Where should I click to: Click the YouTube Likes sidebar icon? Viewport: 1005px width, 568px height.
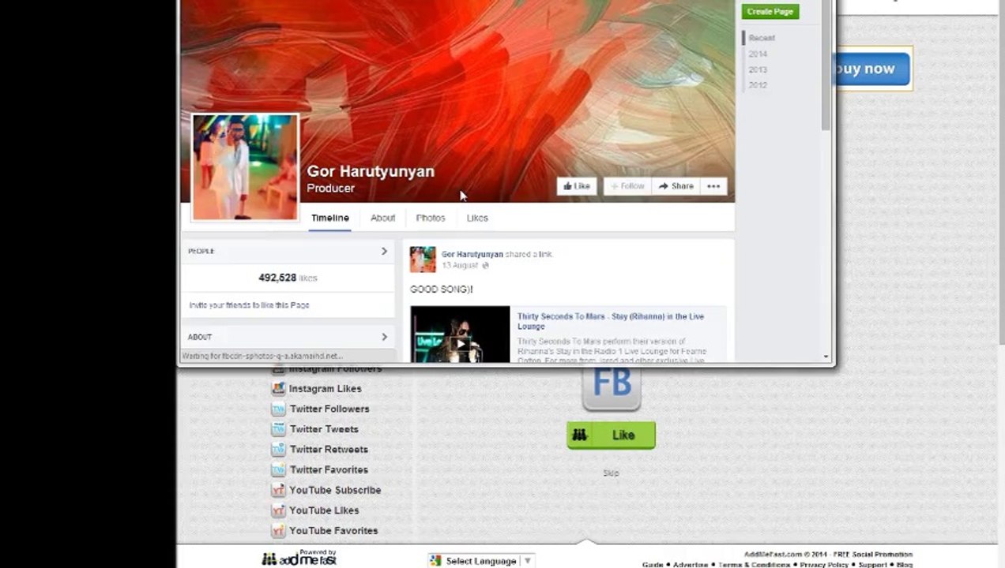(278, 510)
